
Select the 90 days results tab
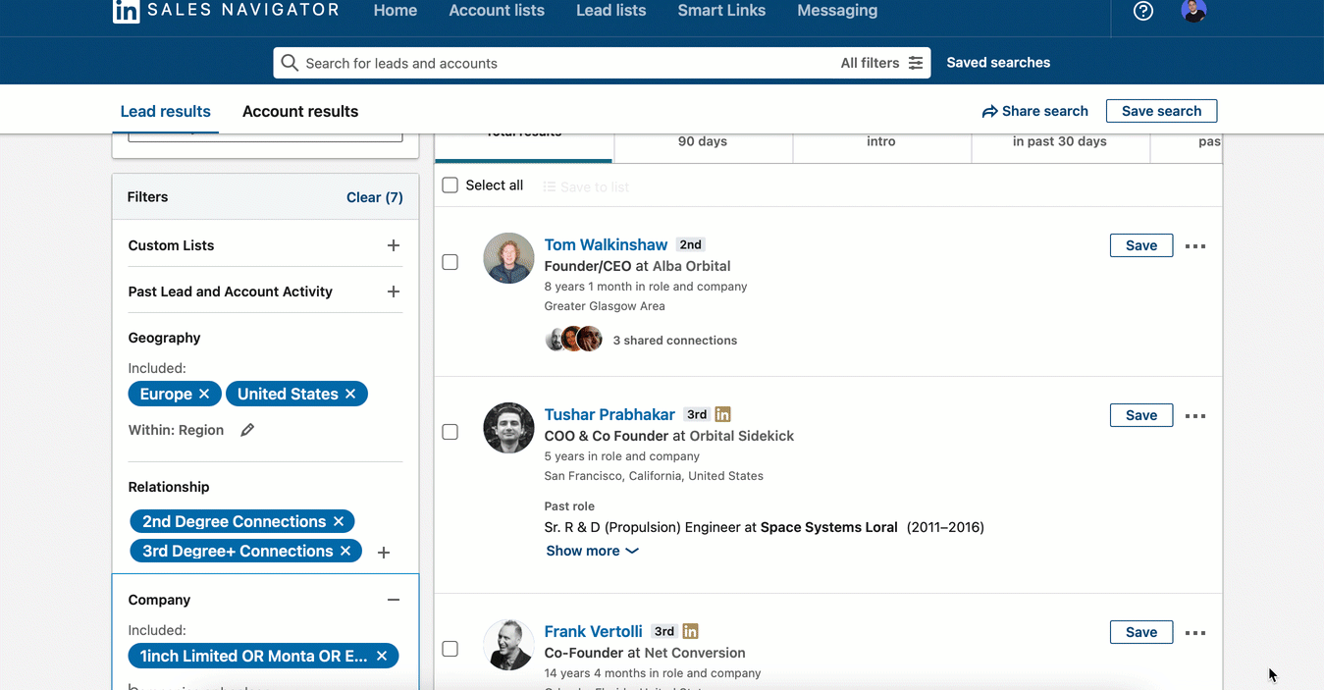pyautogui.click(x=703, y=146)
